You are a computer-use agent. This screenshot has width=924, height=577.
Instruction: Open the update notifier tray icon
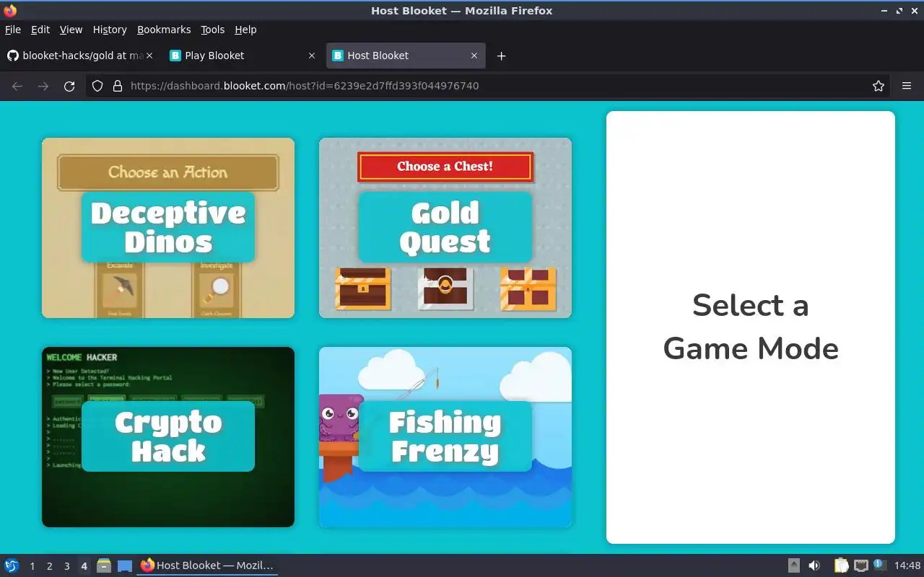click(x=879, y=565)
